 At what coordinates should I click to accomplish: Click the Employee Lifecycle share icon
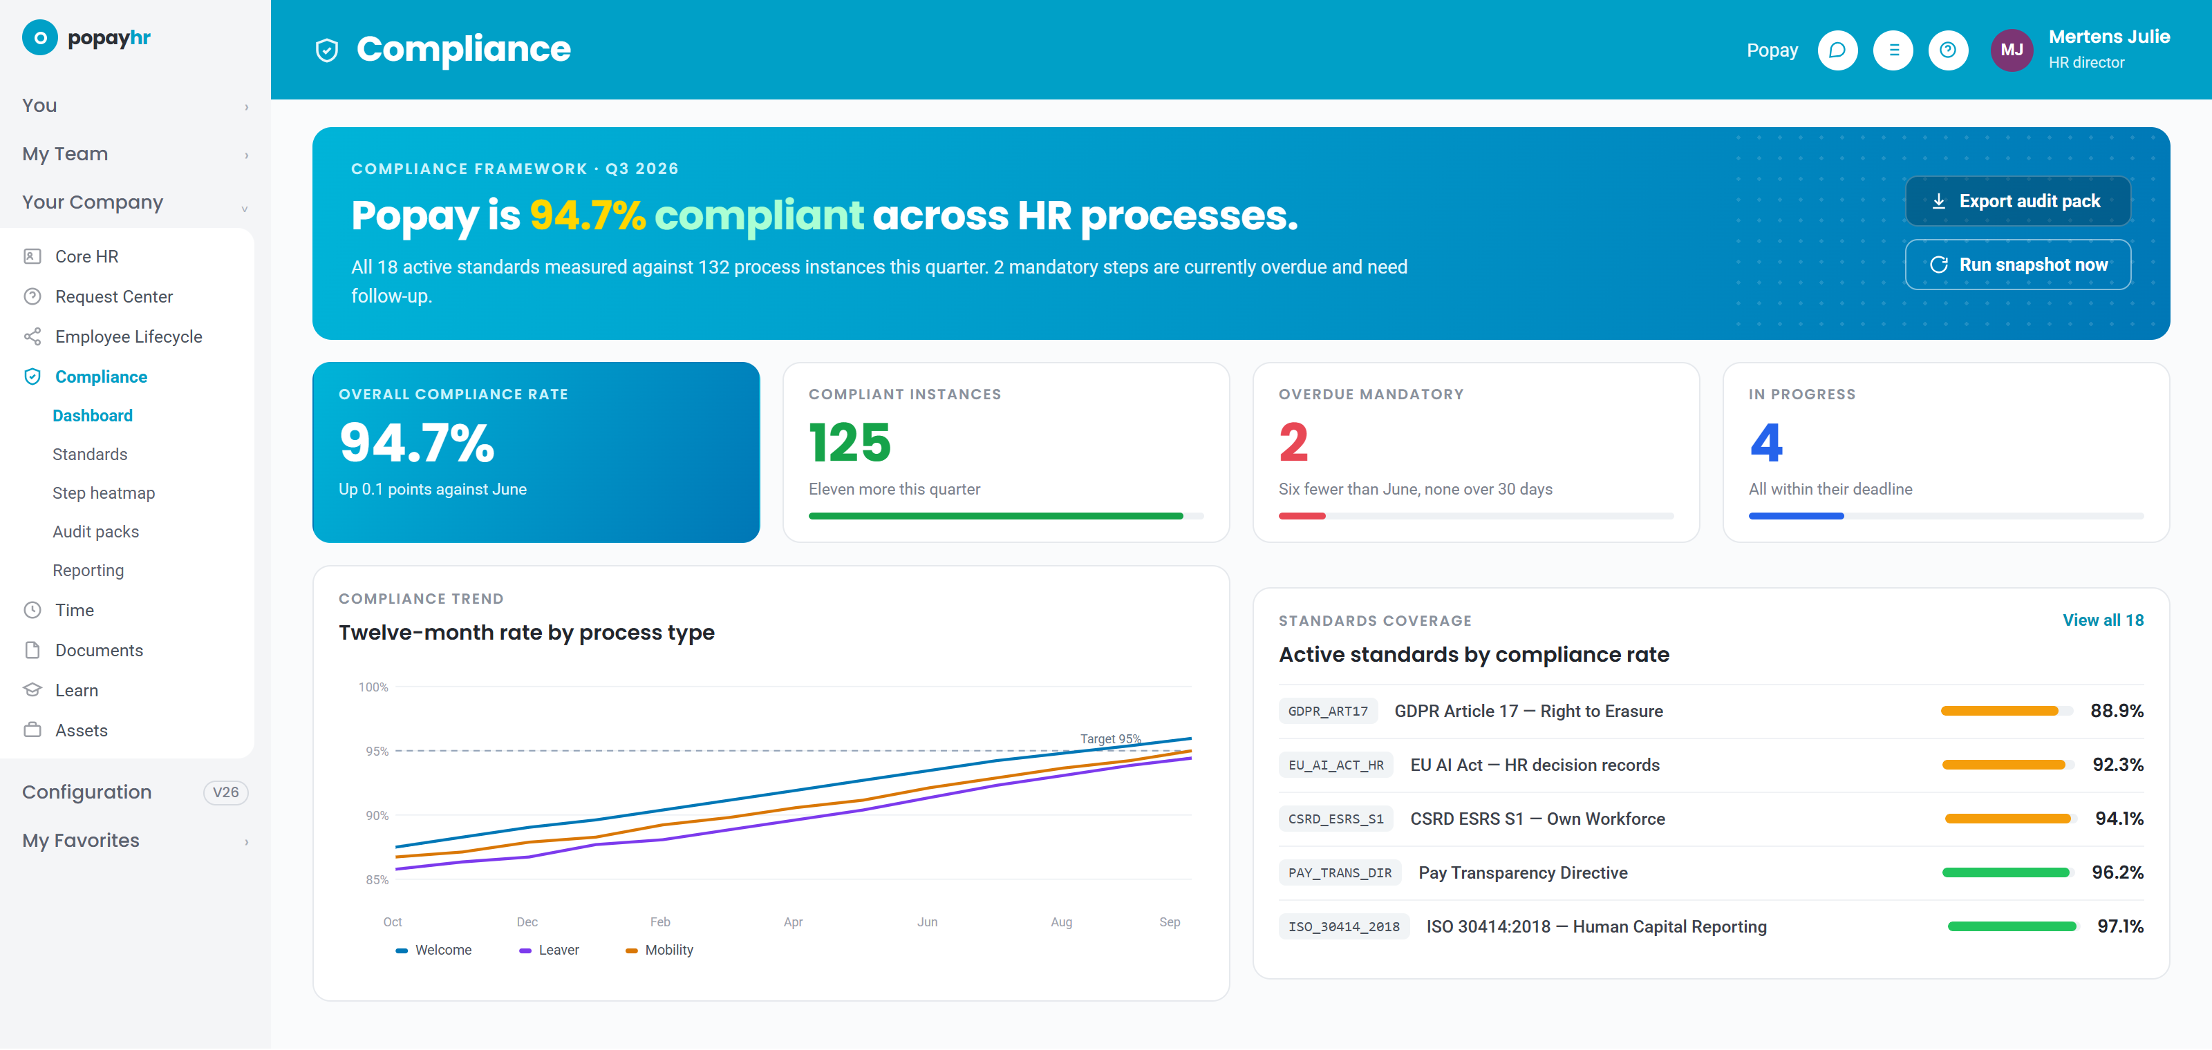tap(32, 336)
